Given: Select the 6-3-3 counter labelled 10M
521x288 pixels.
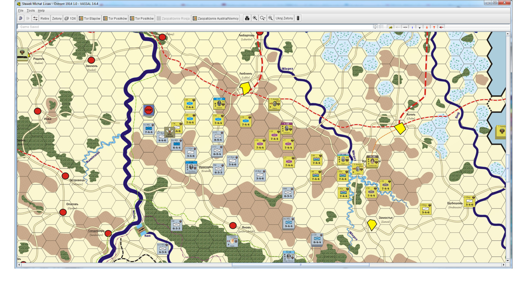Looking at the screenshot, I should pos(289,193).
